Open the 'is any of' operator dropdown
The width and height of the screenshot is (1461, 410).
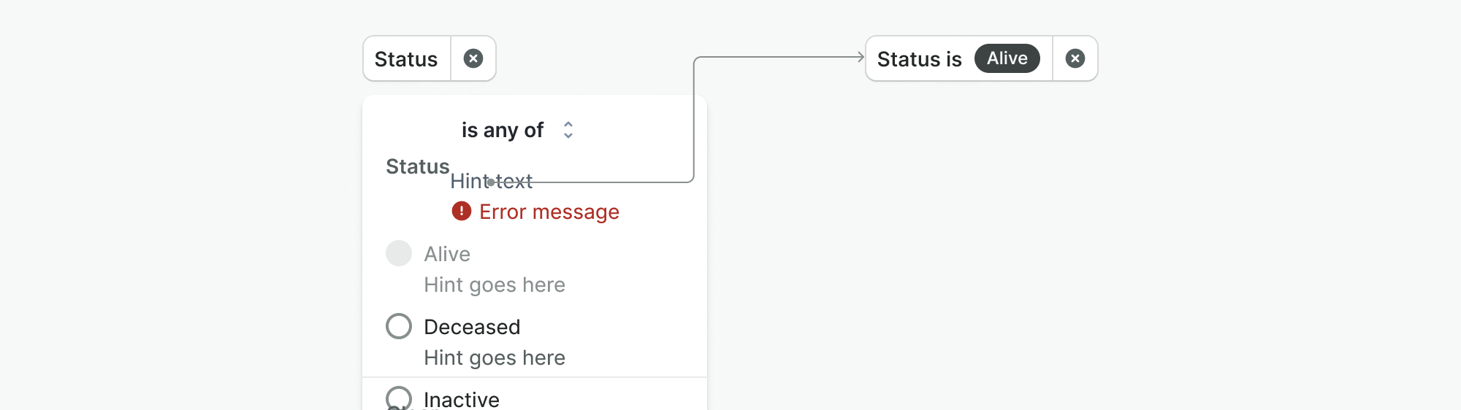coord(503,130)
